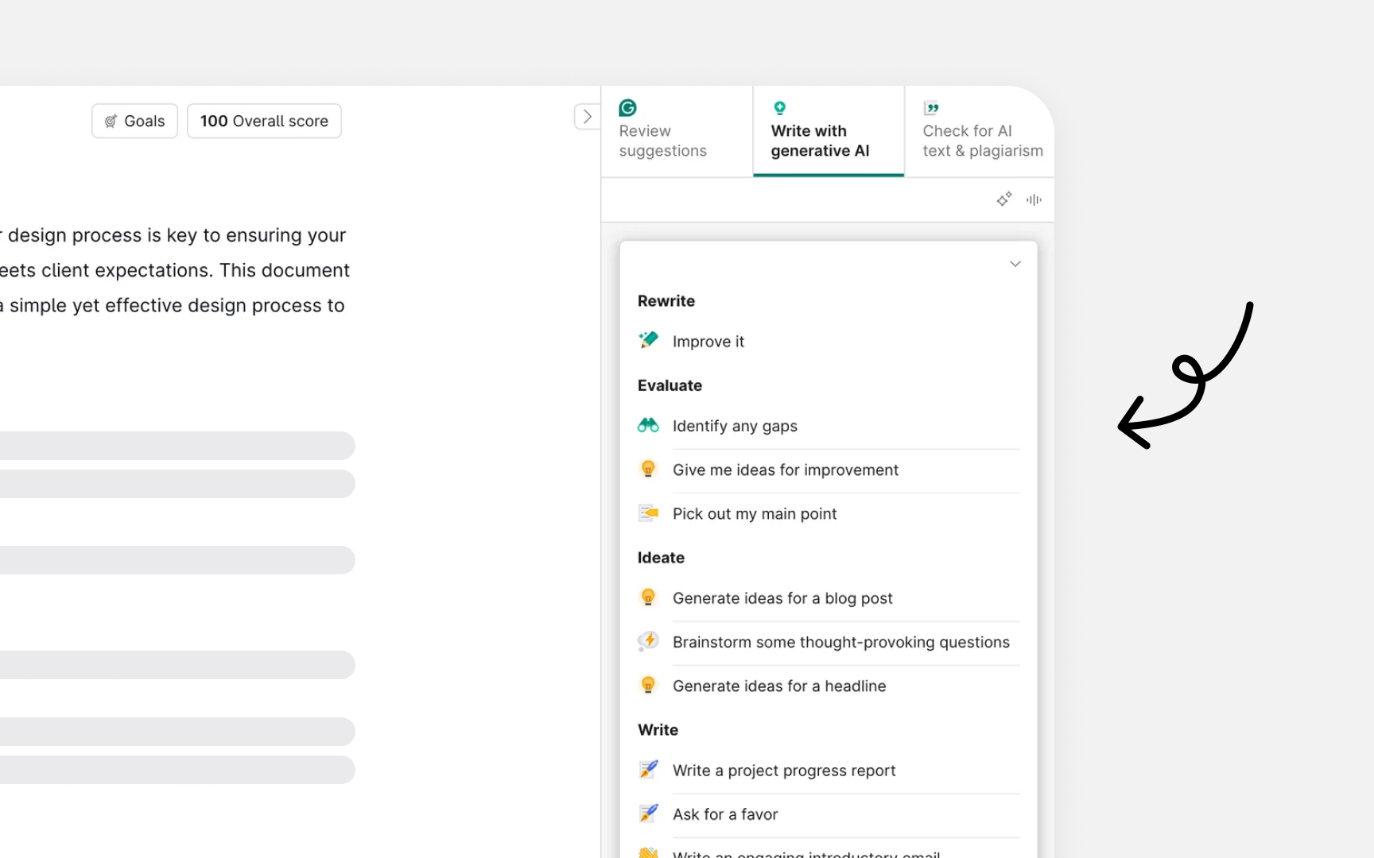Click the 100 Overall score indicator
1374x858 pixels.
[x=264, y=121]
